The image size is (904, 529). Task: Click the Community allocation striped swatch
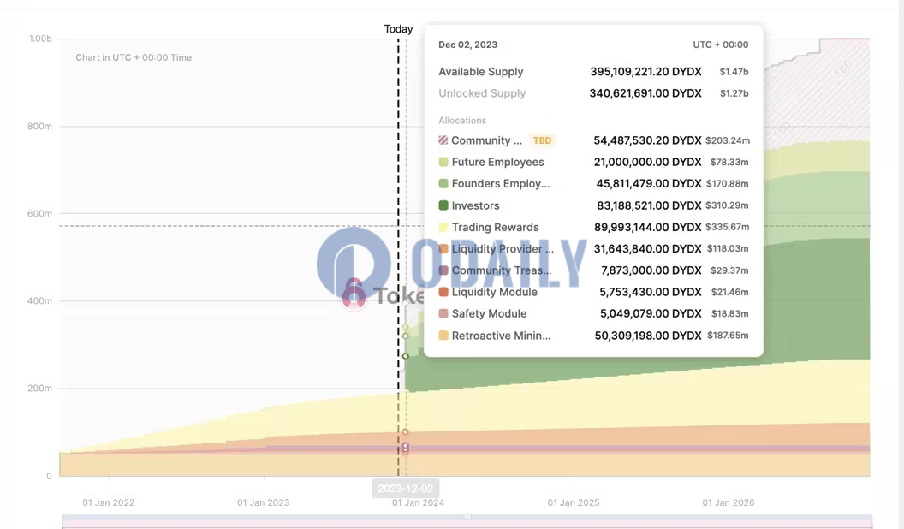(x=443, y=140)
